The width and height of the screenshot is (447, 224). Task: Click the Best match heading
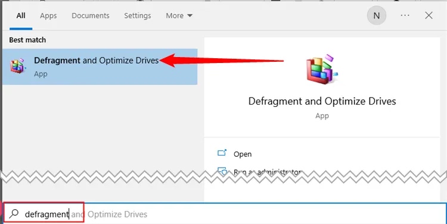(27, 40)
